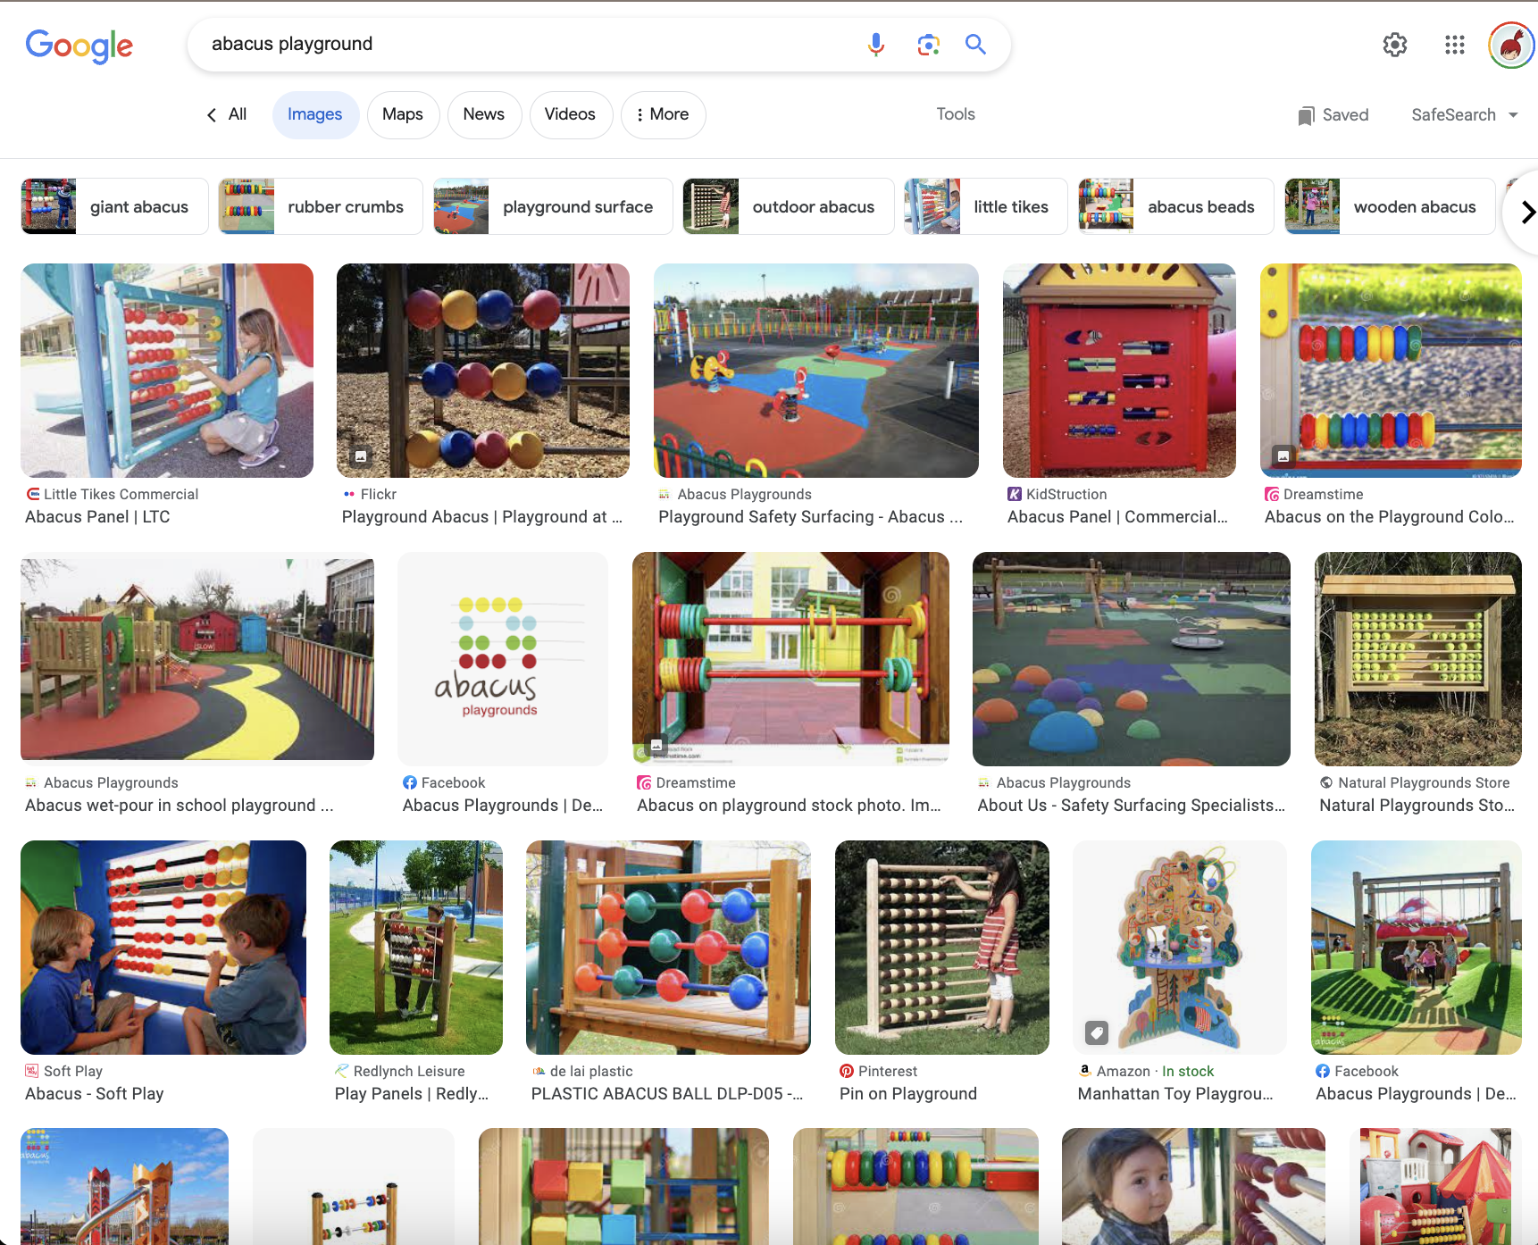Open the Abacus Playgrounds logo image result

pyautogui.click(x=503, y=659)
